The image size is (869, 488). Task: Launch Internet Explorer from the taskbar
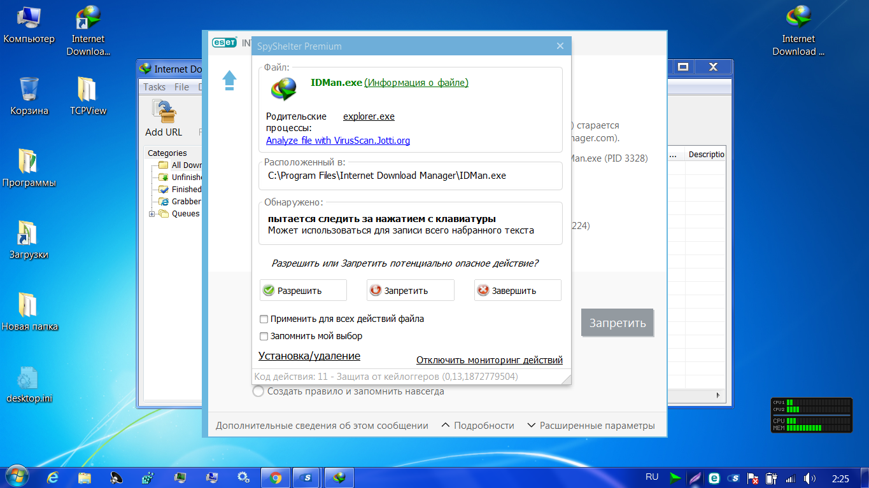[53, 477]
